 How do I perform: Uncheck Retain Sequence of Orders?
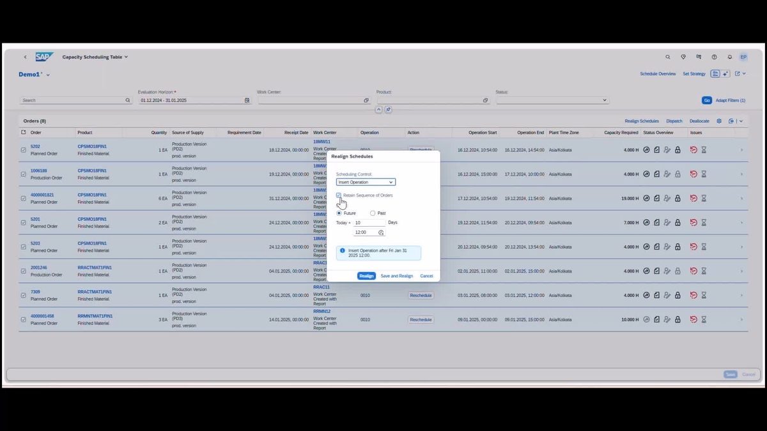pyautogui.click(x=339, y=195)
